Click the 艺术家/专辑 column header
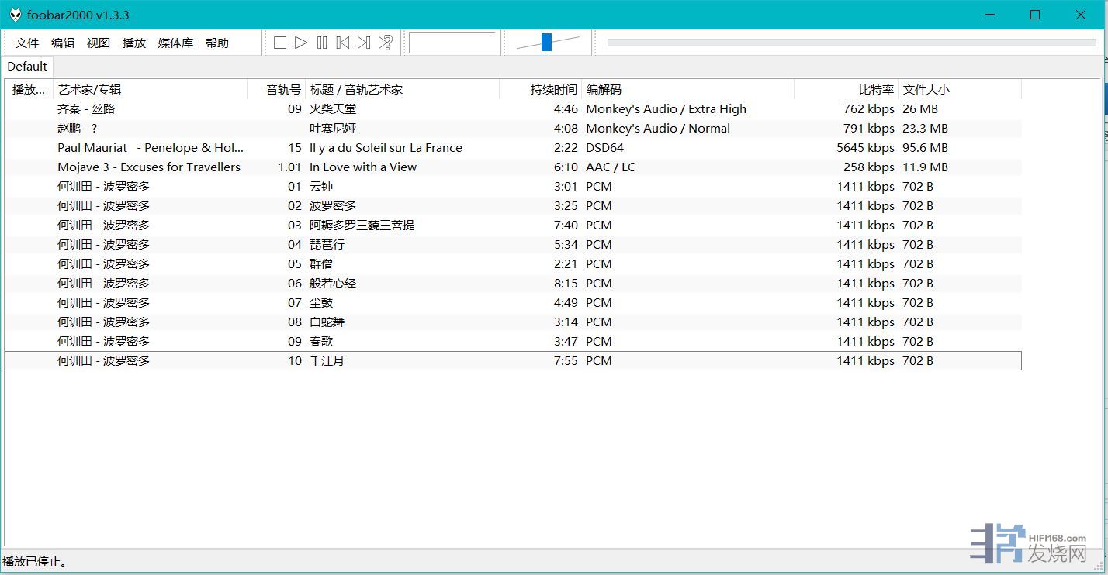The height and width of the screenshot is (575, 1108). (x=90, y=90)
